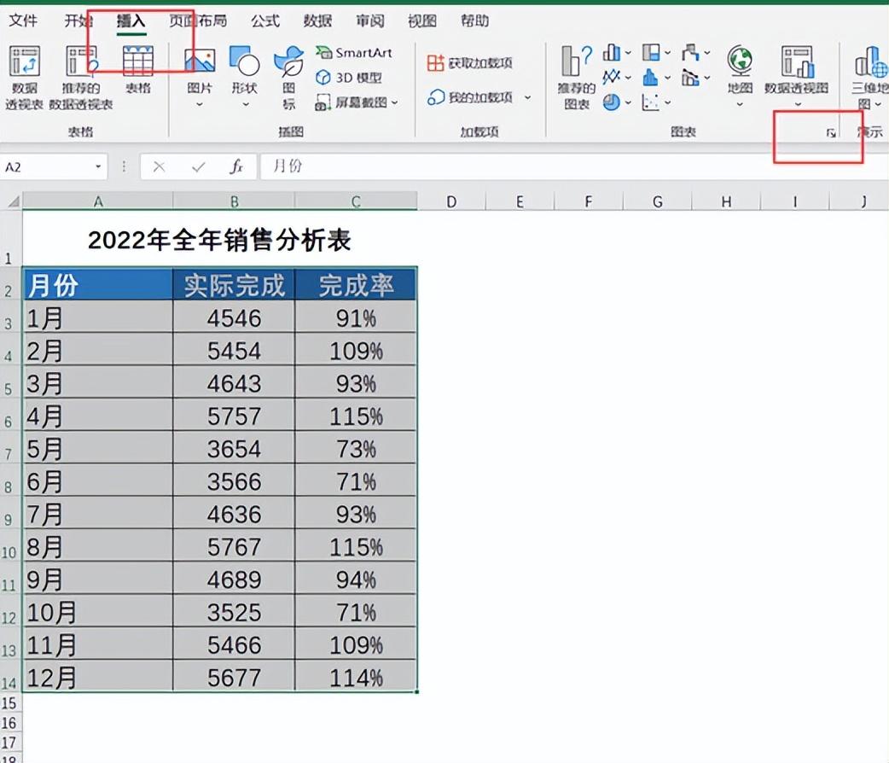Open Shapes (形状) gallery
The height and width of the screenshot is (763, 889).
click(245, 77)
